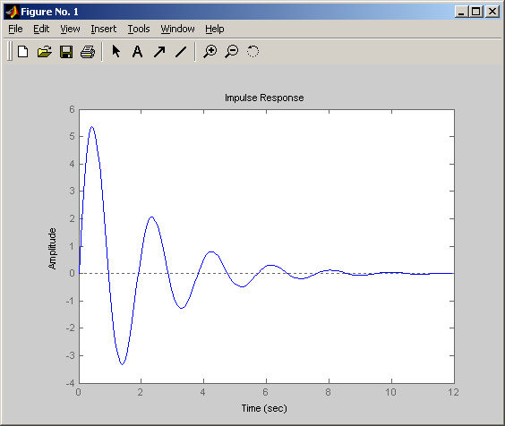
Task: Click the 'Amplitude' y-axis label
Action: coord(52,249)
